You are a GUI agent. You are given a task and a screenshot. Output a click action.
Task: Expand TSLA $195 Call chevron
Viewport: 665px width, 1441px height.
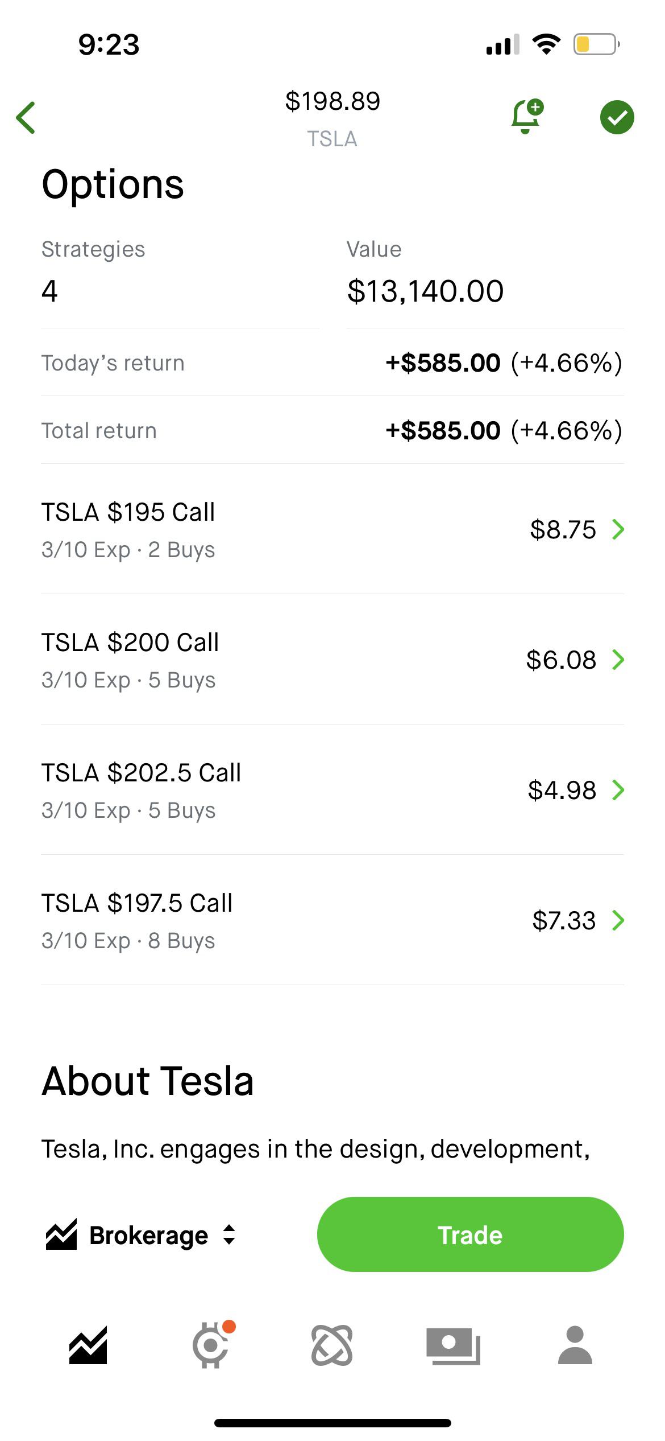coord(618,529)
